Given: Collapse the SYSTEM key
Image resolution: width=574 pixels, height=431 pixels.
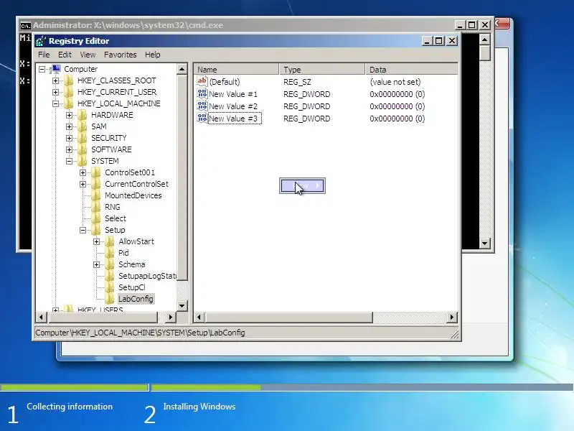Looking at the screenshot, I should coord(69,161).
